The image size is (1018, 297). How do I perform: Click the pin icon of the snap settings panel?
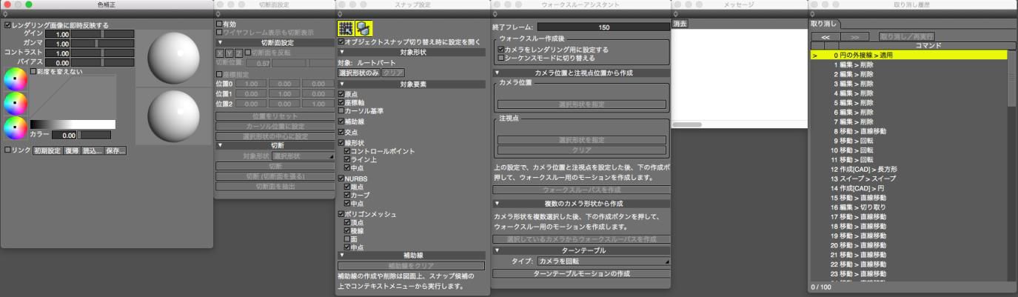(339, 15)
